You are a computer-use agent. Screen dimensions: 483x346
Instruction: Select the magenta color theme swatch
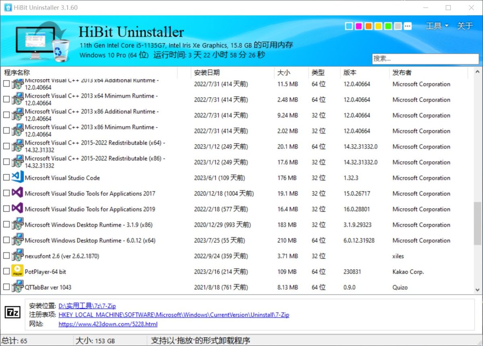359,26
